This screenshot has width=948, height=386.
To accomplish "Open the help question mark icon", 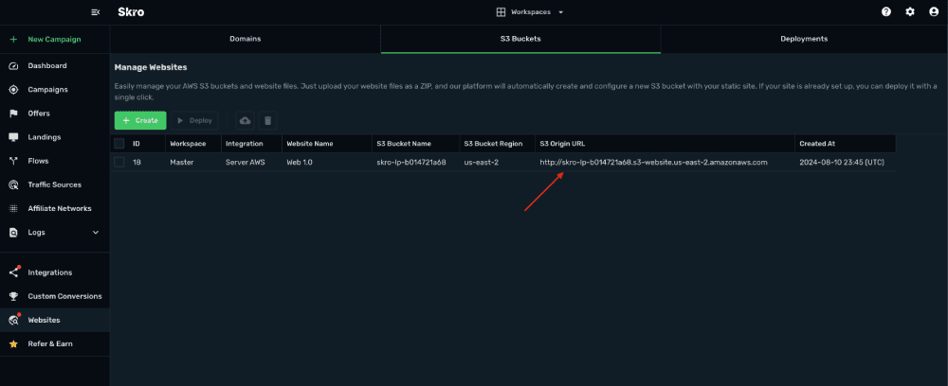I will coord(886,12).
